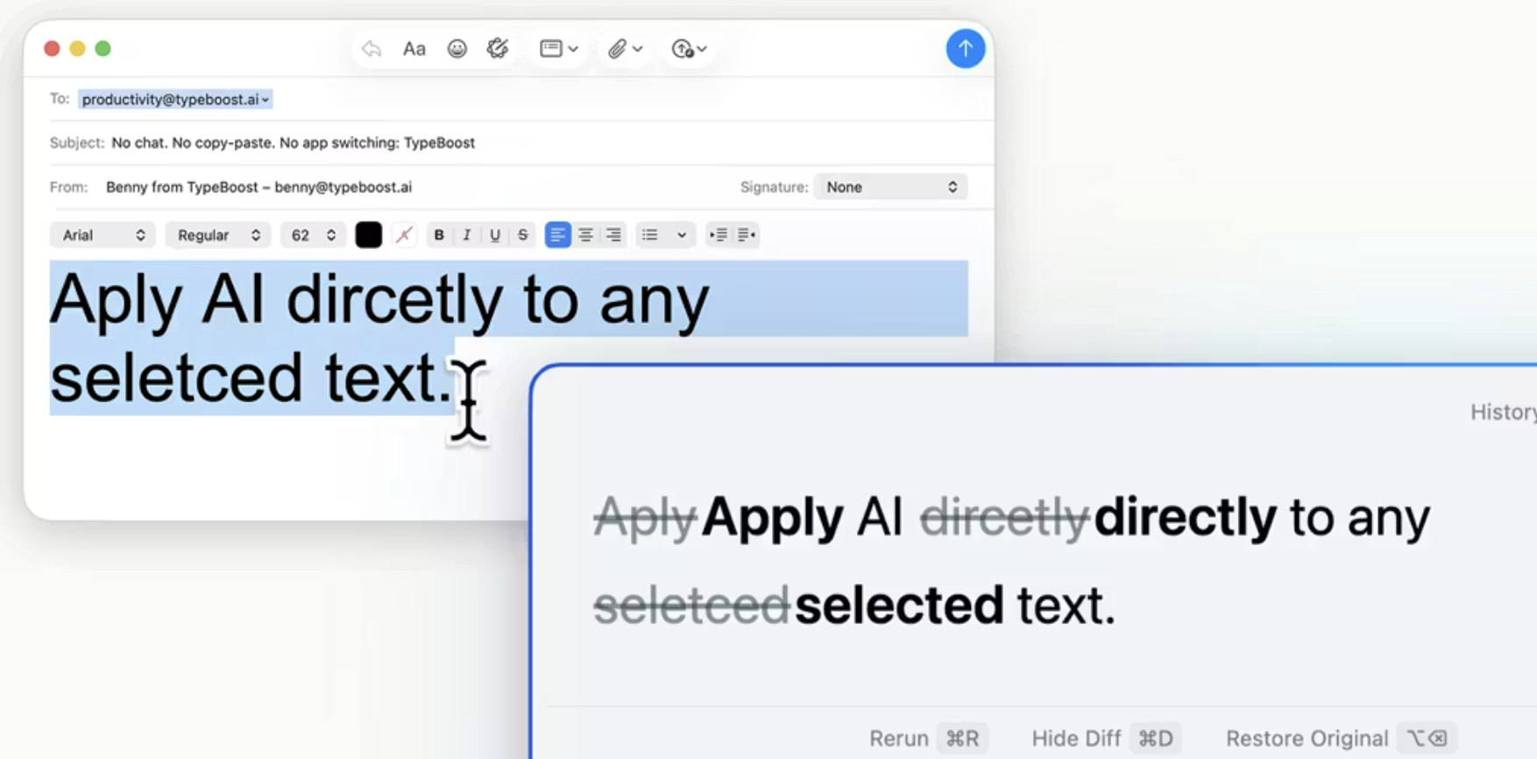Screen dimensions: 1537x759
Task: Open the send later options dropdown
Action: [x=689, y=49]
